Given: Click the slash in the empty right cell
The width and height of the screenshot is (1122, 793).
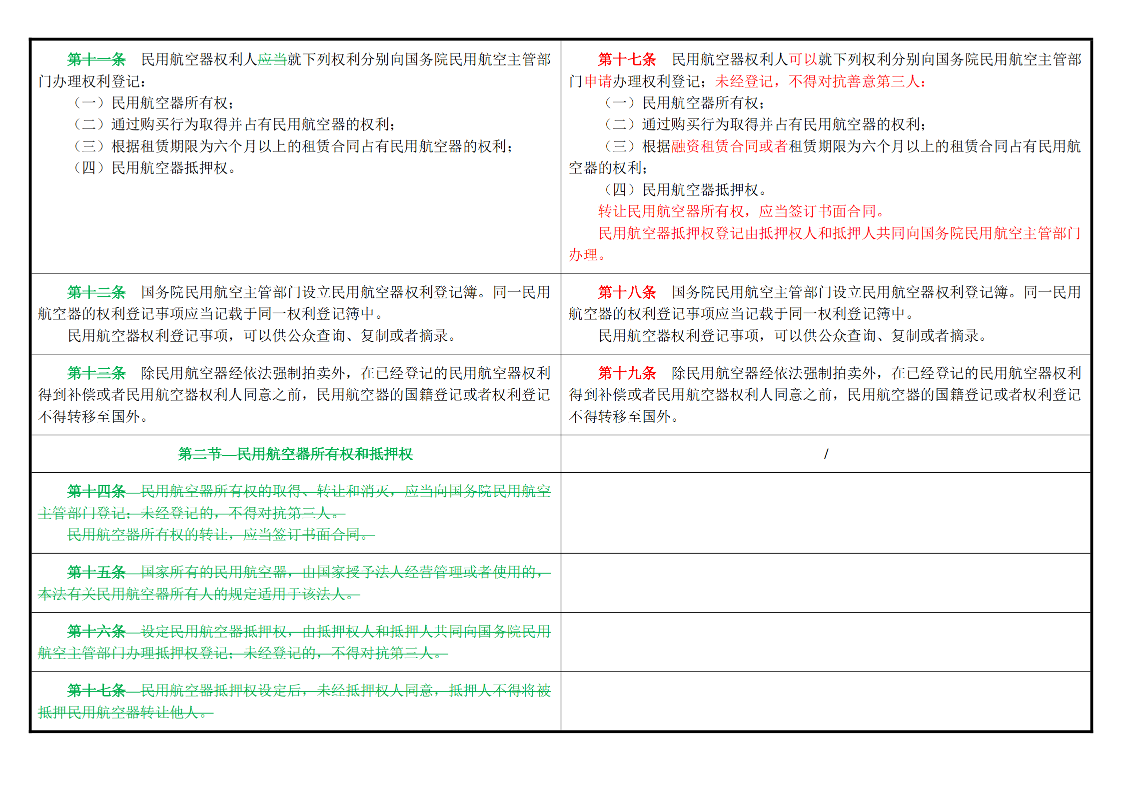Looking at the screenshot, I should pos(826,454).
